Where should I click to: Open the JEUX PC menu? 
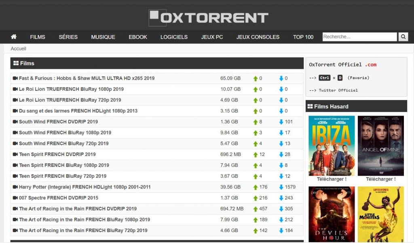(212, 37)
